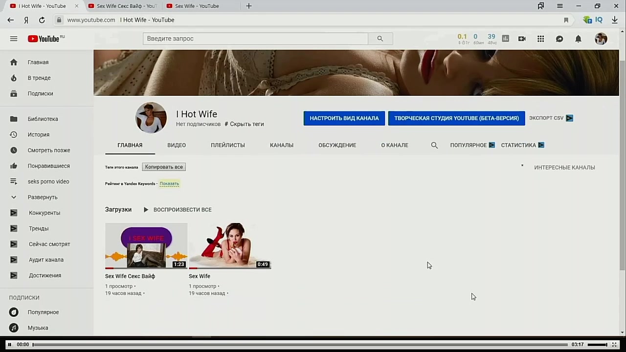Screen dimensions: 626x352
Task: Reload the page
Action: click(x=42, y=20)
